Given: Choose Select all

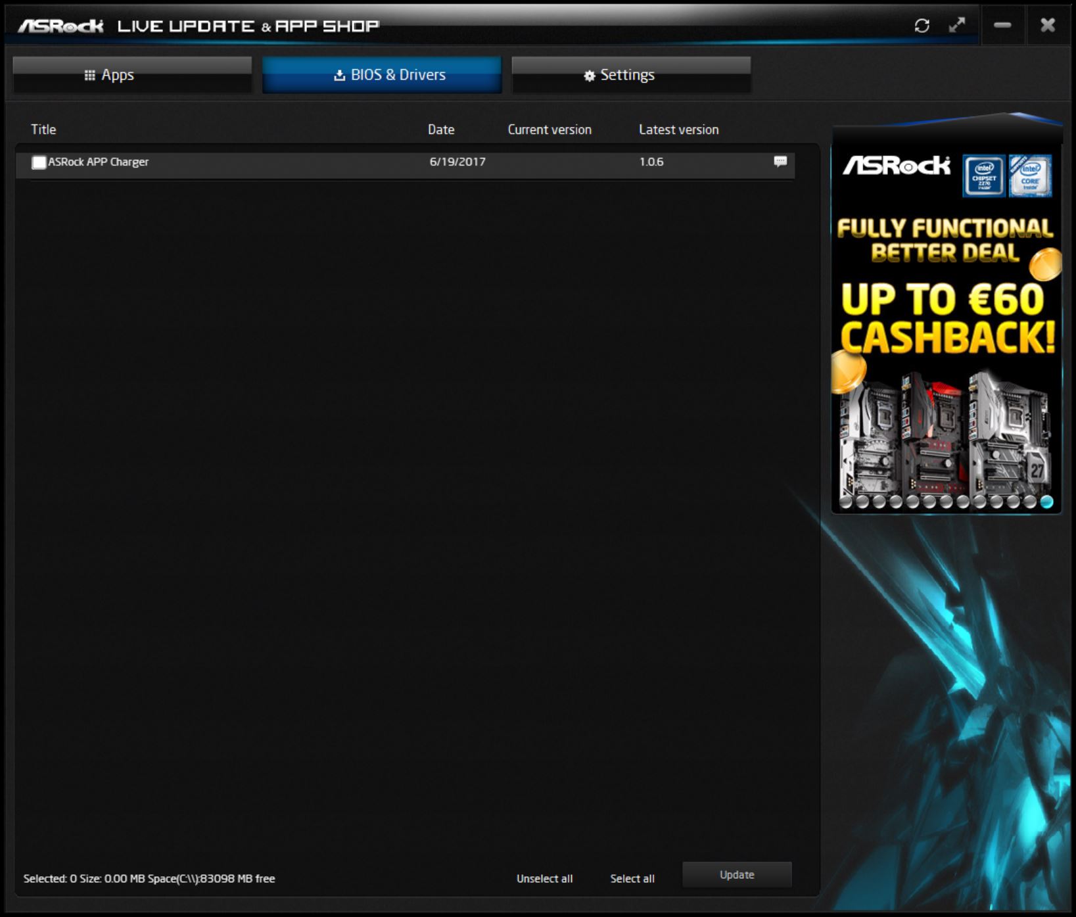Looking at the screenshot, I should 632,879.
